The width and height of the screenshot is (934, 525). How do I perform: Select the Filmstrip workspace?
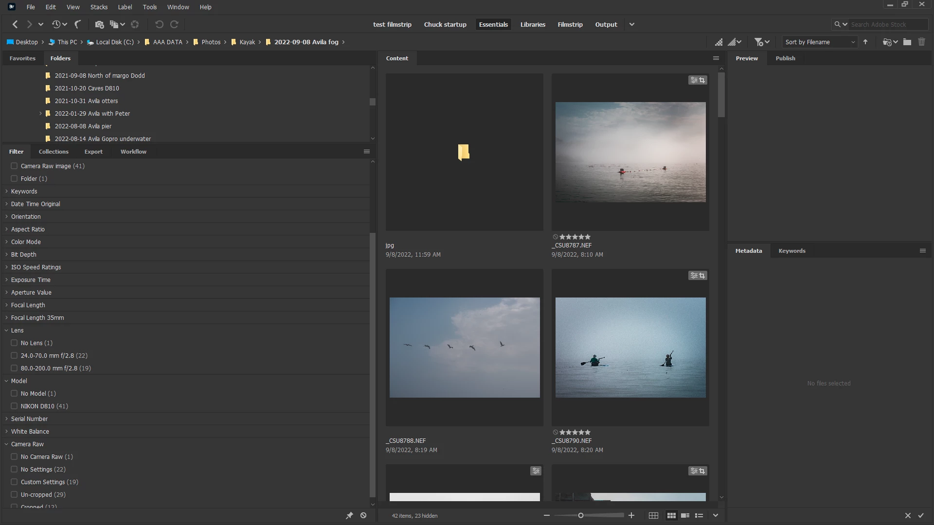570,24
